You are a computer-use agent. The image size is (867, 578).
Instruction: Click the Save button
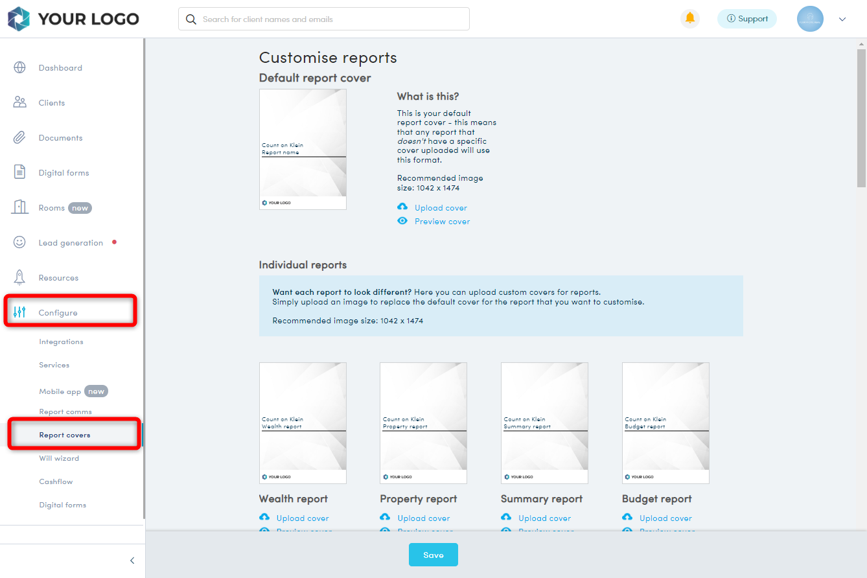point(433,555)
